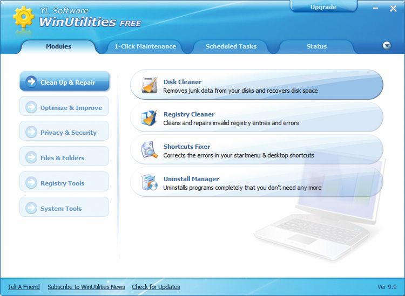Image resolution: width=405 pixels, height=296 pixels.
Task: Go to the Scheduled Tasks tab
Action: pos(231,46)
